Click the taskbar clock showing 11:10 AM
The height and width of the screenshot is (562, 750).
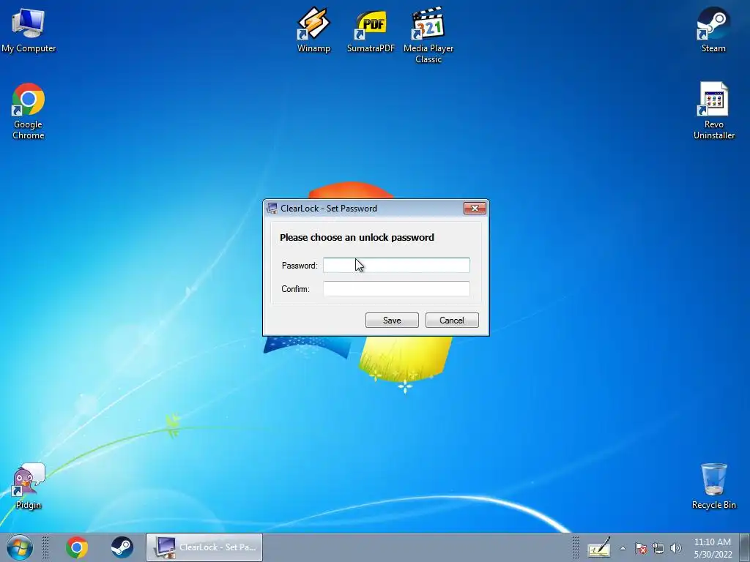click(x=713, y=548)
